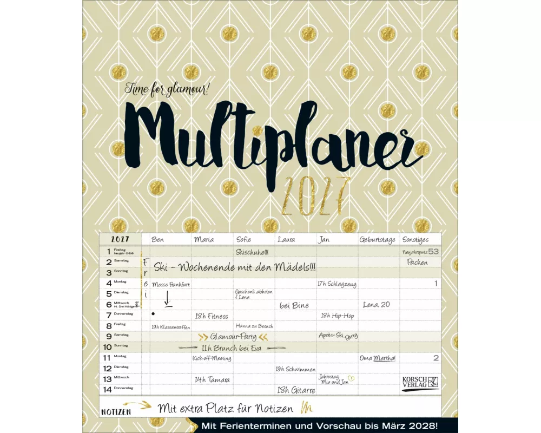Click the golden 2027 year below title
Image resolution: width=541 pixels, height=433 pixels.
coord(316,195)
